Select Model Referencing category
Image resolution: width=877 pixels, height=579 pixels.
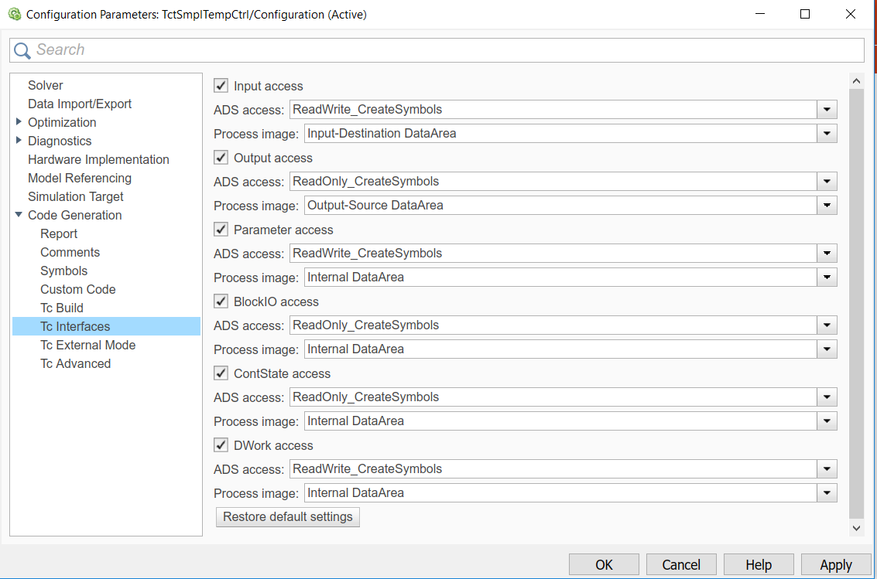pyautogui.click(x=80, y=178)
